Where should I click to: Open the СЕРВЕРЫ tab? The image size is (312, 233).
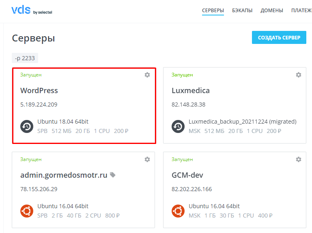pos(213,11)
